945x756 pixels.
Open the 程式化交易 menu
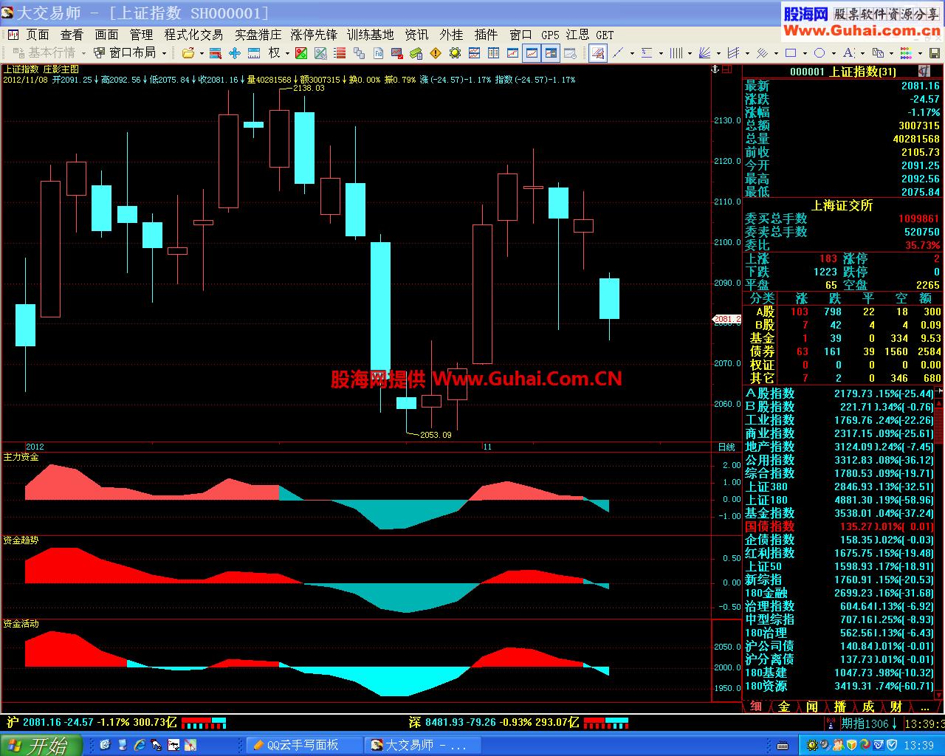pyautogui.click(x=193, y=35)
